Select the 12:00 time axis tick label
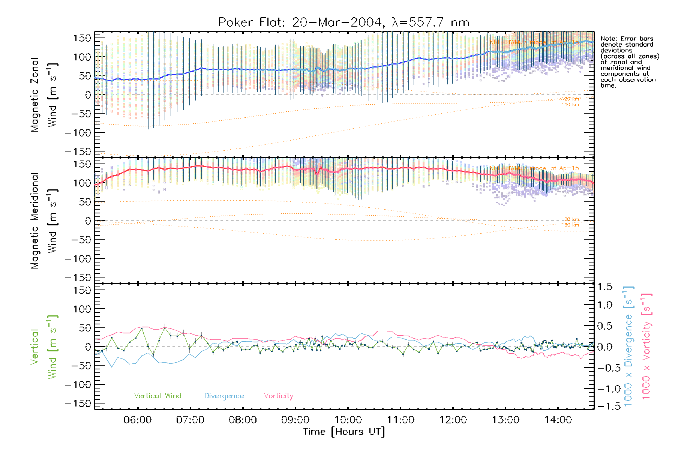The height and width of the screenshot is (450, 675). pos(453,420)
